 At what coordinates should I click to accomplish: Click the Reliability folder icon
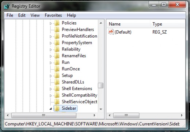(57, 49)
